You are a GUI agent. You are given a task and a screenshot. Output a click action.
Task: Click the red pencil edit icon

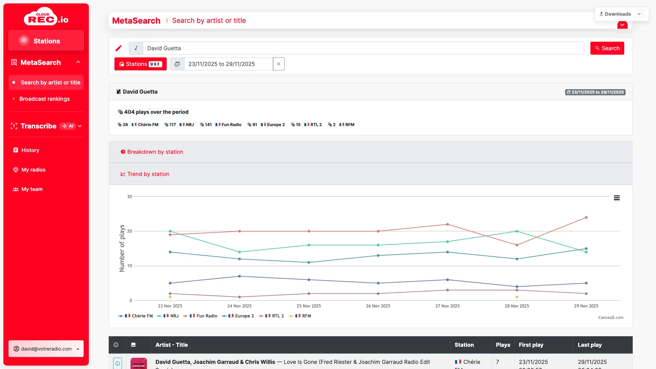coord(119,48)
